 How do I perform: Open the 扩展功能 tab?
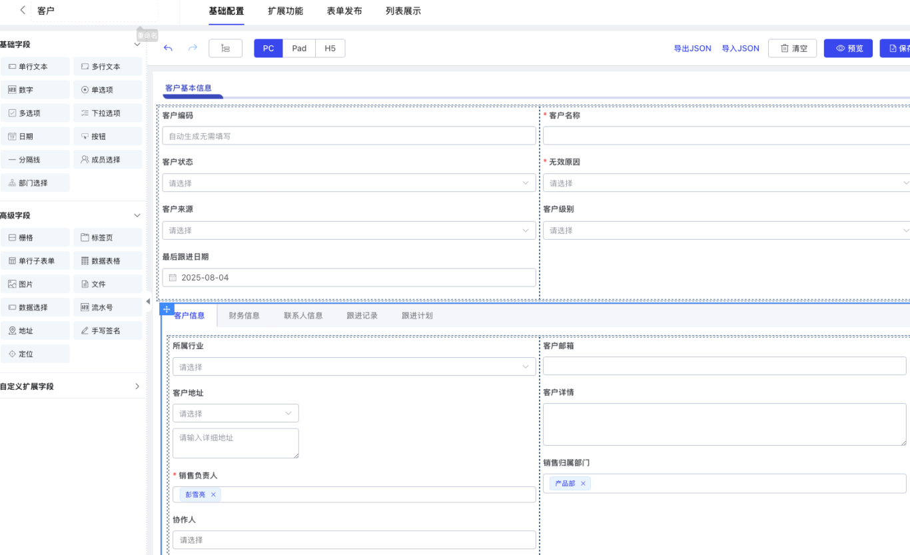[285, 11]
